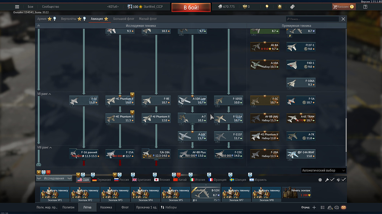
Task: Choose vehicle for Экипаж №1 slot
Action: point(55,194)
